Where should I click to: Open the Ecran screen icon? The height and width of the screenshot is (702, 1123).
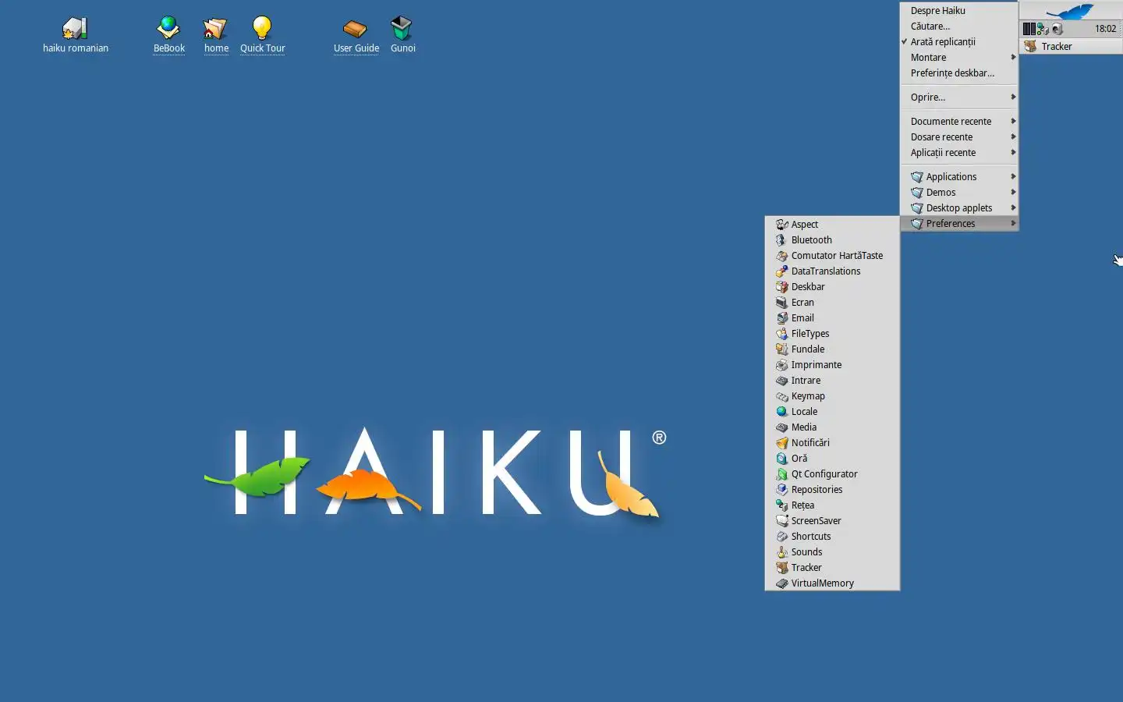[x=781, y=303]
